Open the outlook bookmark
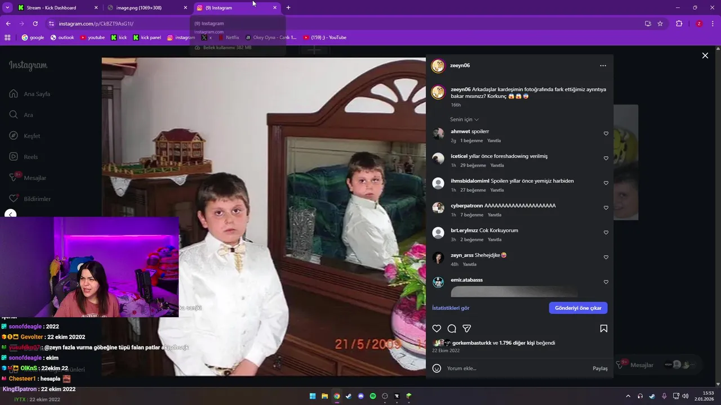Image resolution: width=721 pixels, height=405 pixels. coord(62,38)
